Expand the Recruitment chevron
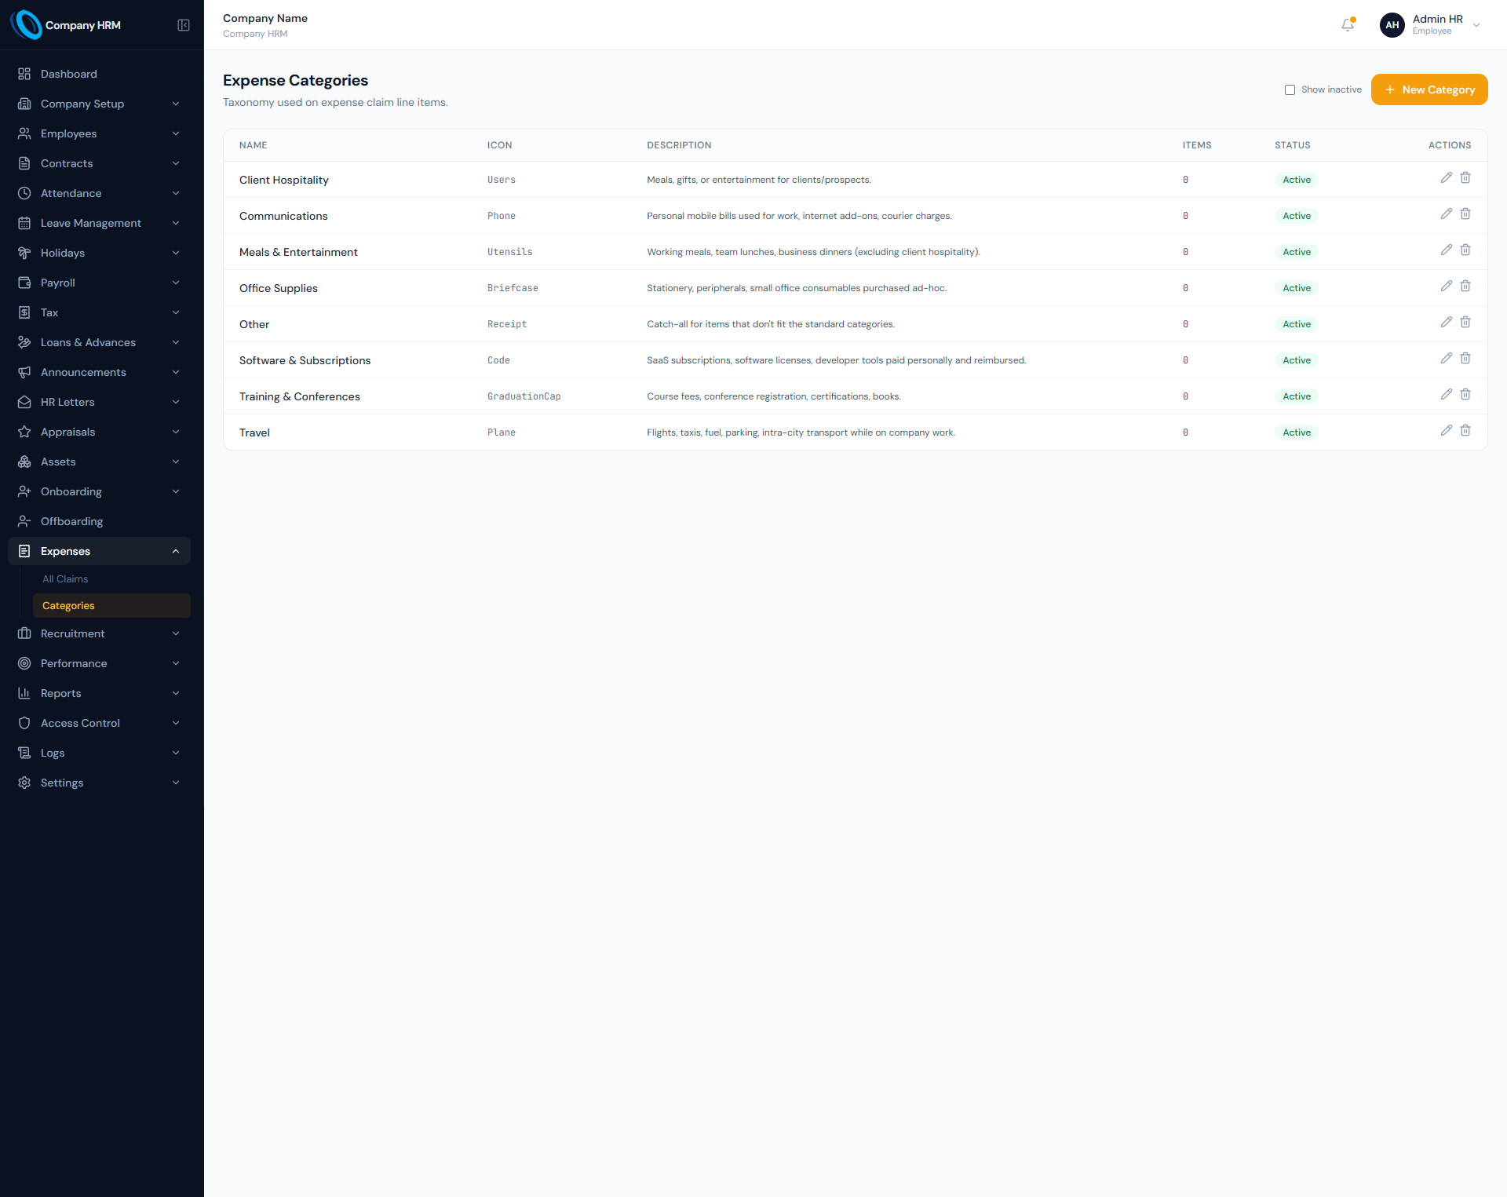Image resolution: width=1507 pixels, height=1197 pixels. pos(176,633)
